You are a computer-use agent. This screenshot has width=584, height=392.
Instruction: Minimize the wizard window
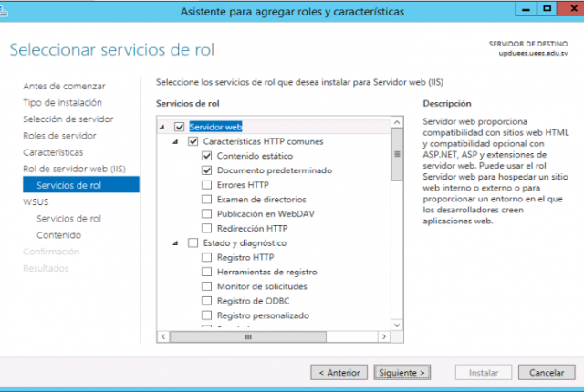(x=526, y=9)
